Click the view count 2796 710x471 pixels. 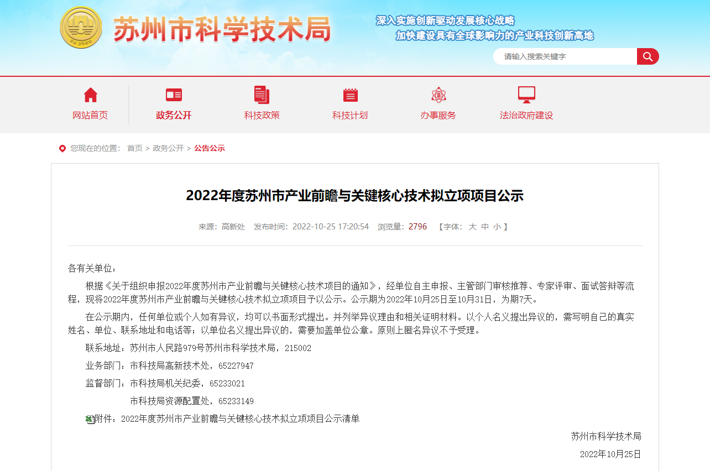417,227
